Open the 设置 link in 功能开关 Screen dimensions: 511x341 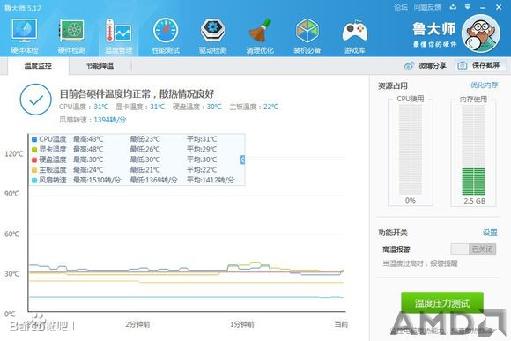pyautogui.click(x=490, y=233)
